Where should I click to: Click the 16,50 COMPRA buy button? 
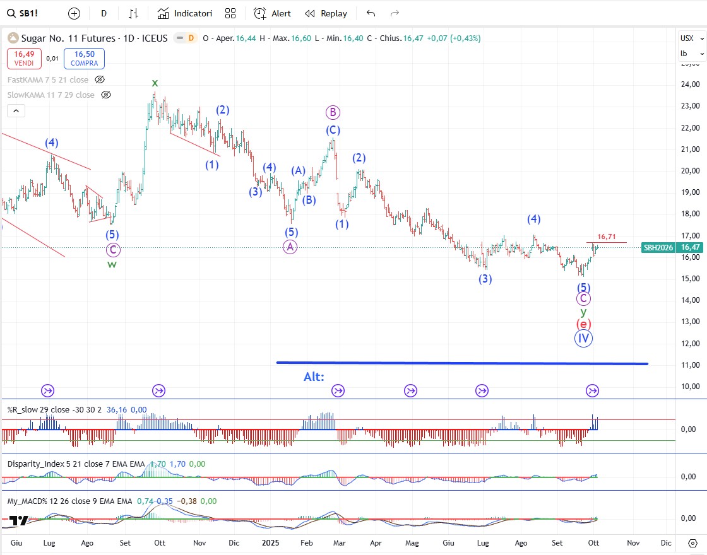click(85, 59)
